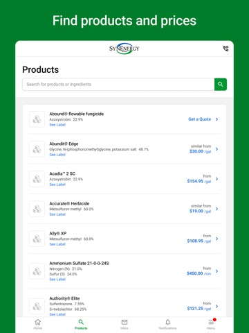Expand Acadia 2 SC row chevron
Viewport: 249px width, 333px height.
click(x=216, y=179)
